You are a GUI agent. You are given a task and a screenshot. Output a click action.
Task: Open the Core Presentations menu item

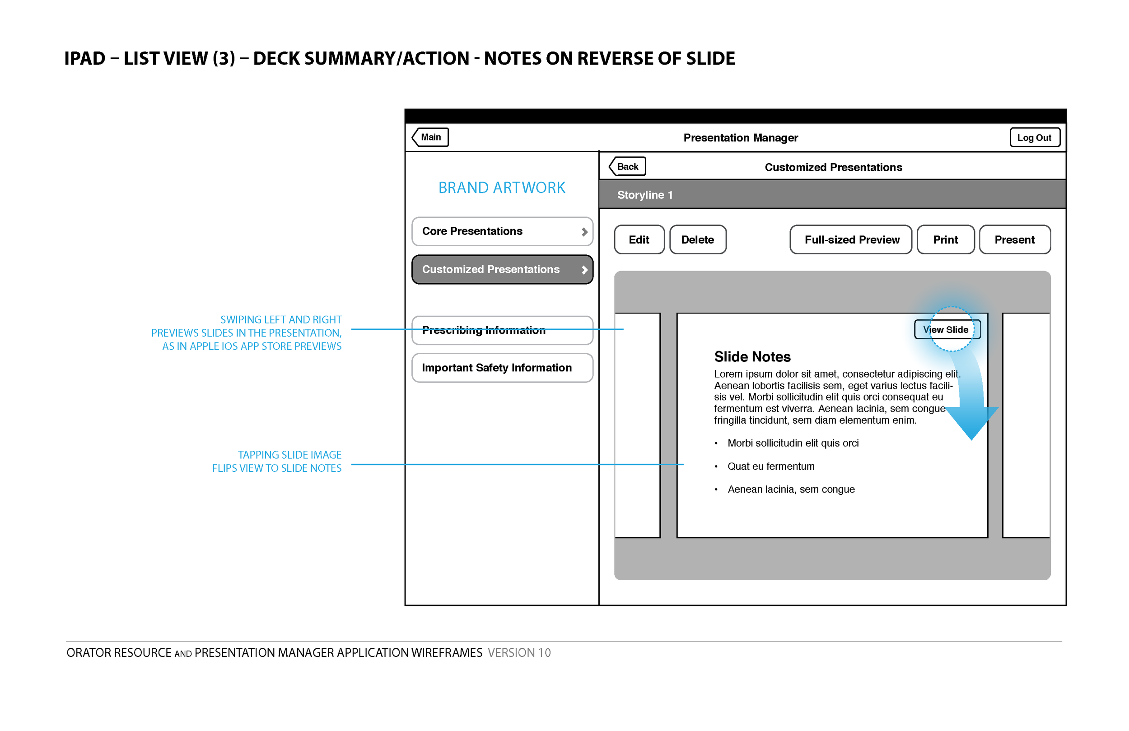tap(502, 232)
